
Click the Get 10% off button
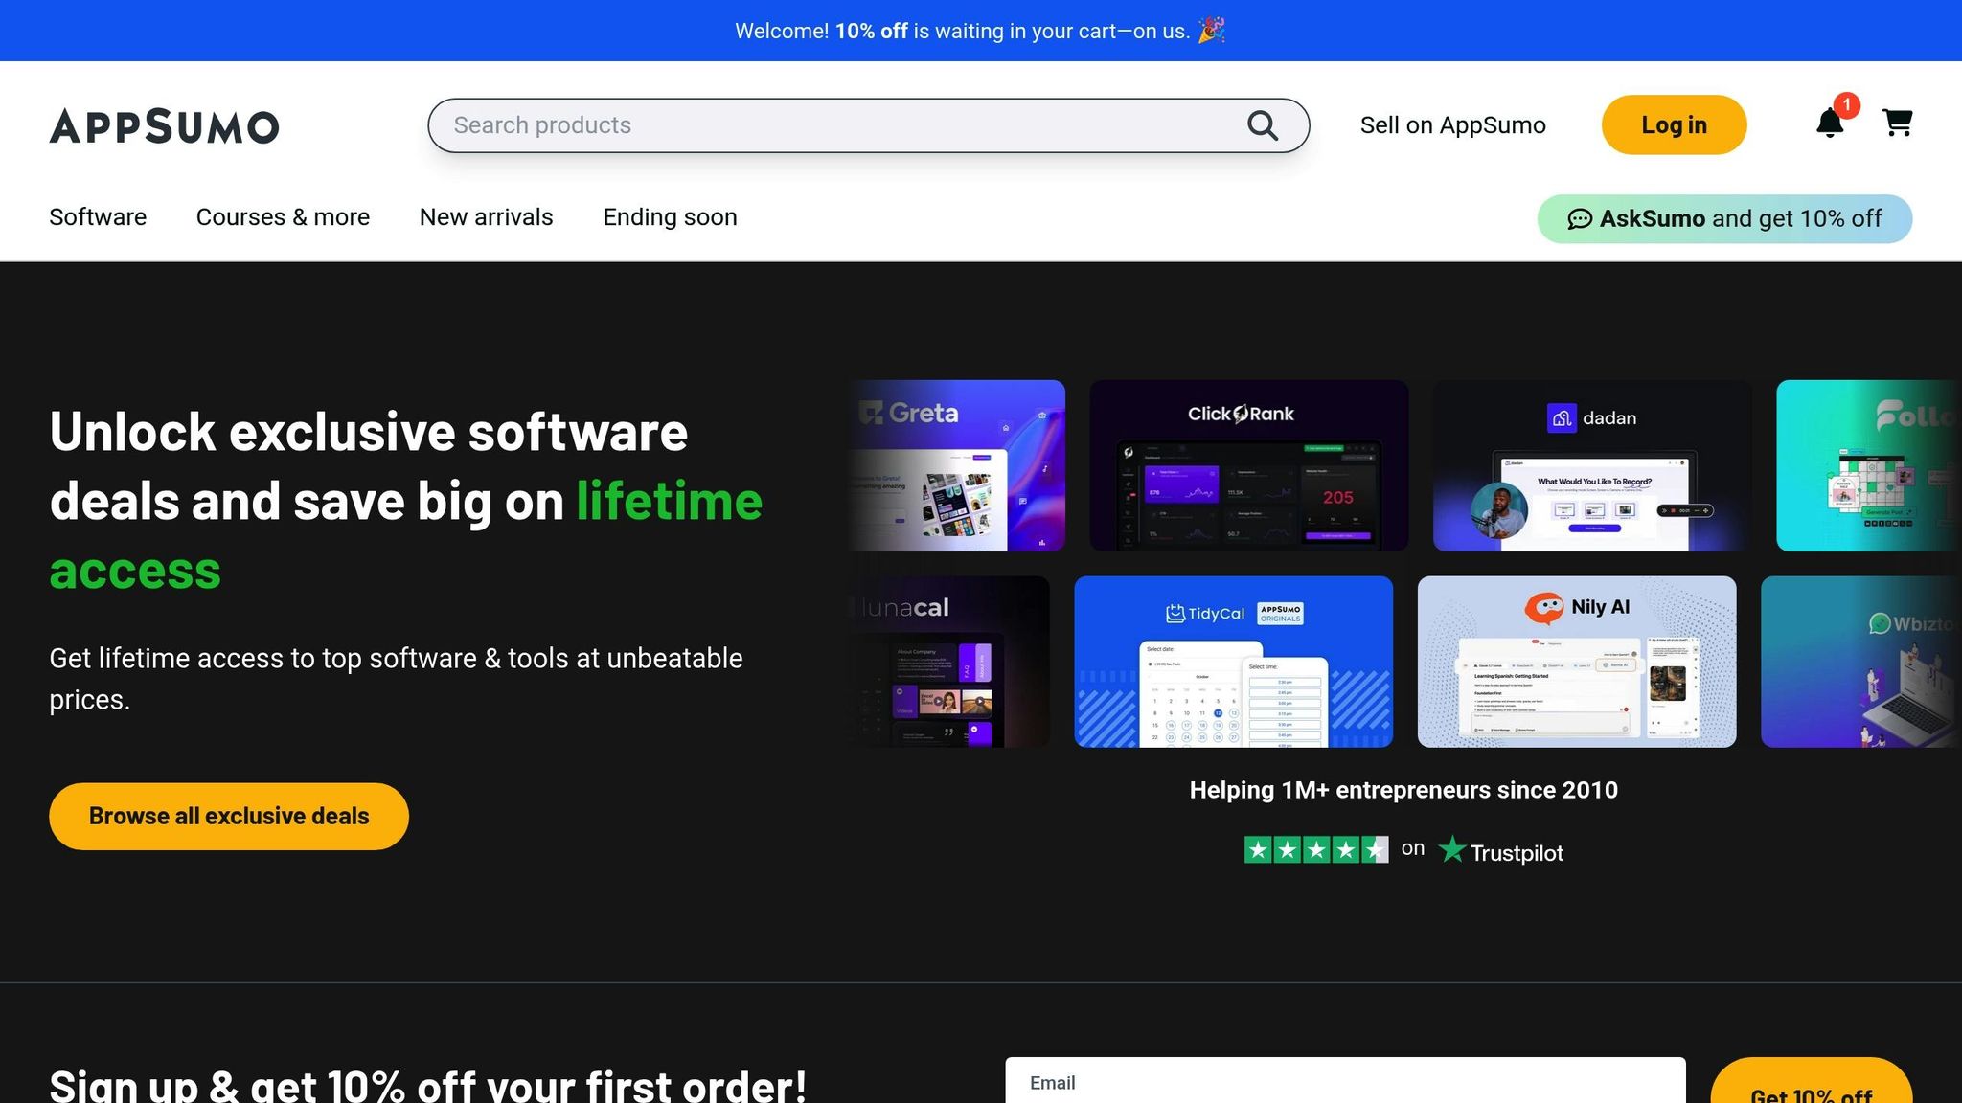[1811, 1092]
